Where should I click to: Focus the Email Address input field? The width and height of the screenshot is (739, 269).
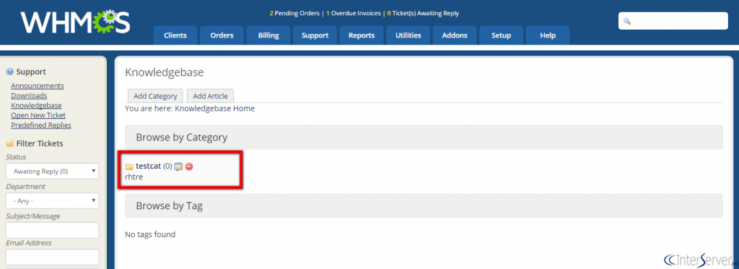point(52,257)
